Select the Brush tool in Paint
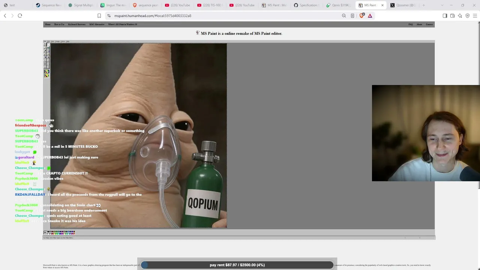 (x=48, y=54)
